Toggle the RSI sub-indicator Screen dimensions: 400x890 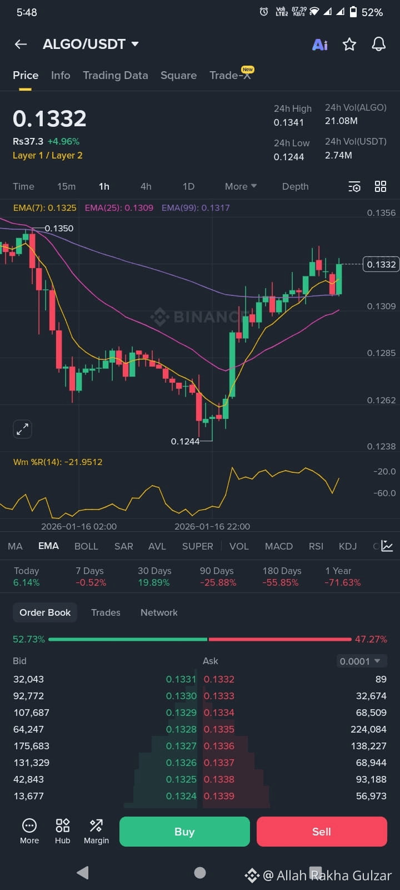[316, 546]
